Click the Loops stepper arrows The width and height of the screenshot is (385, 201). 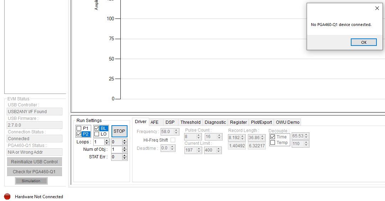pos(107,142)
